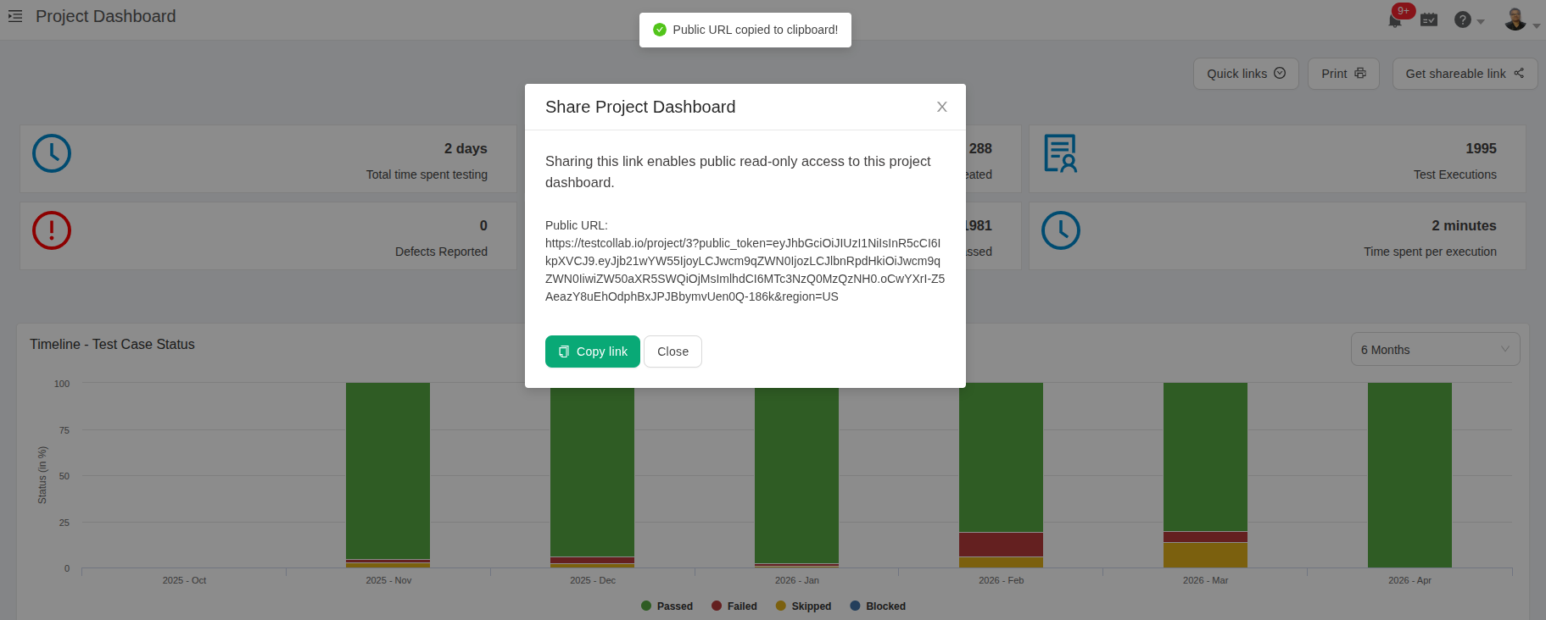Click the 'Total time spent testing' label
The width and height of the screenshot is (1546, 620).
427,174
